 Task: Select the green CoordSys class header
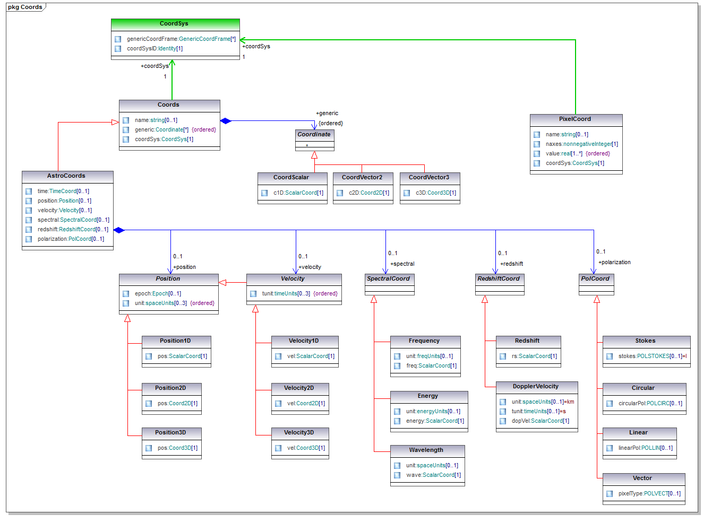point(175,24)
